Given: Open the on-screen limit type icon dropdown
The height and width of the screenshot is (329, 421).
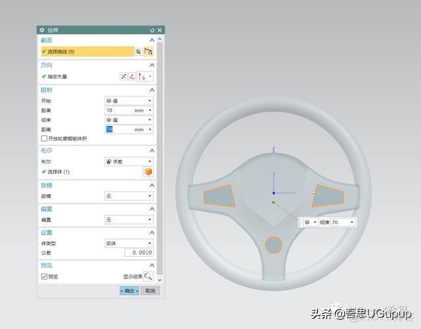Looking at the screenshot, I should 311,222.
